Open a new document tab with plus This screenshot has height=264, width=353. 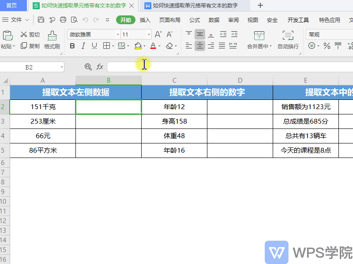pyautogui.click(x=260, y=5)
